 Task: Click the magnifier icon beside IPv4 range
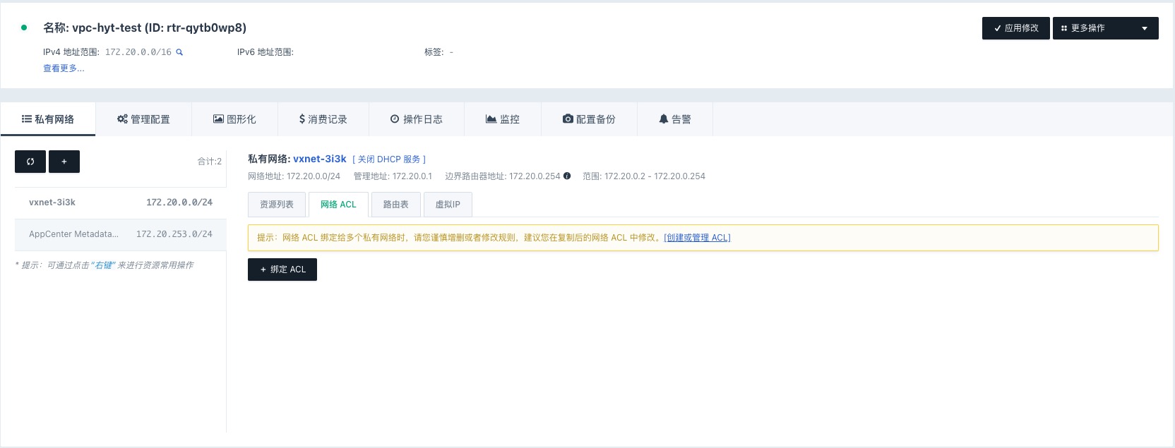pos(179,52)
